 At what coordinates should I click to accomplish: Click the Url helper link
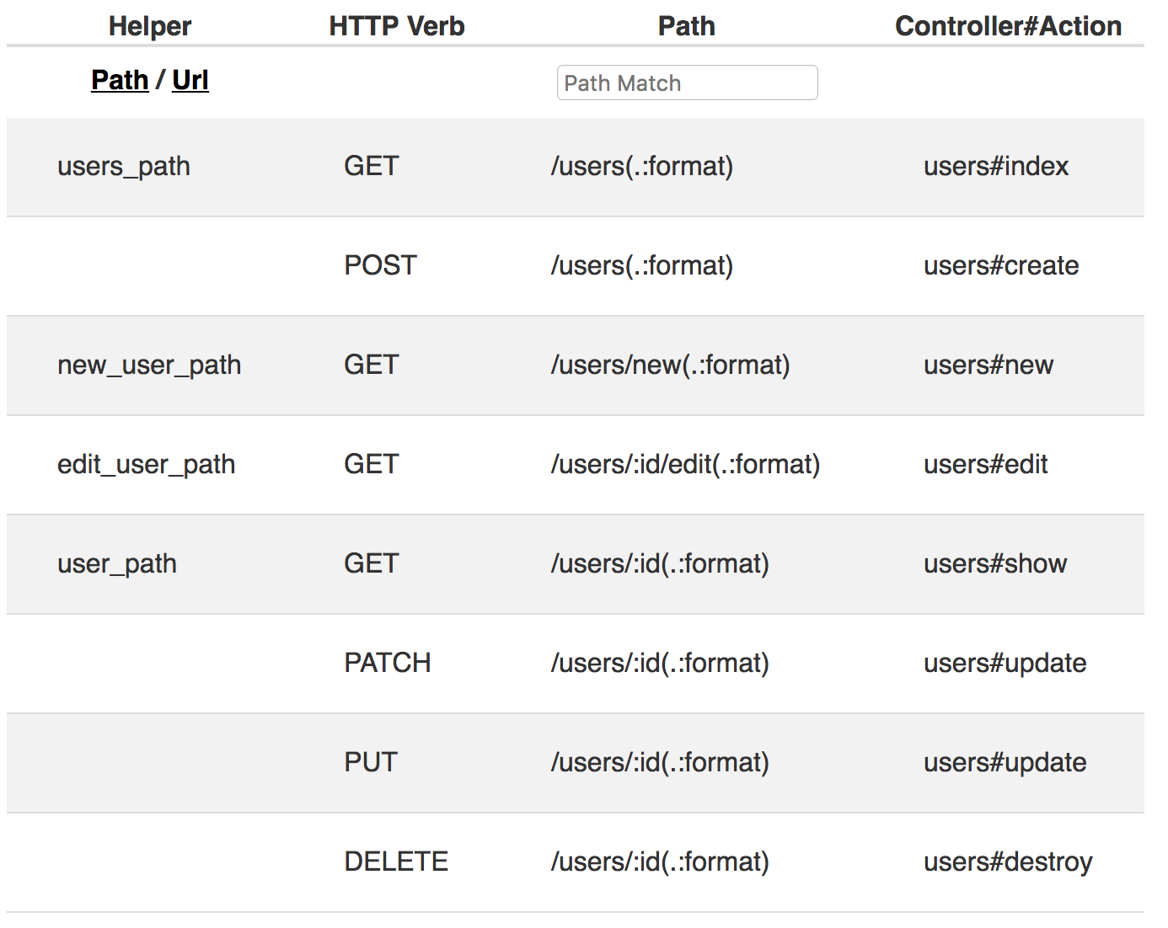tap(190, 80)
